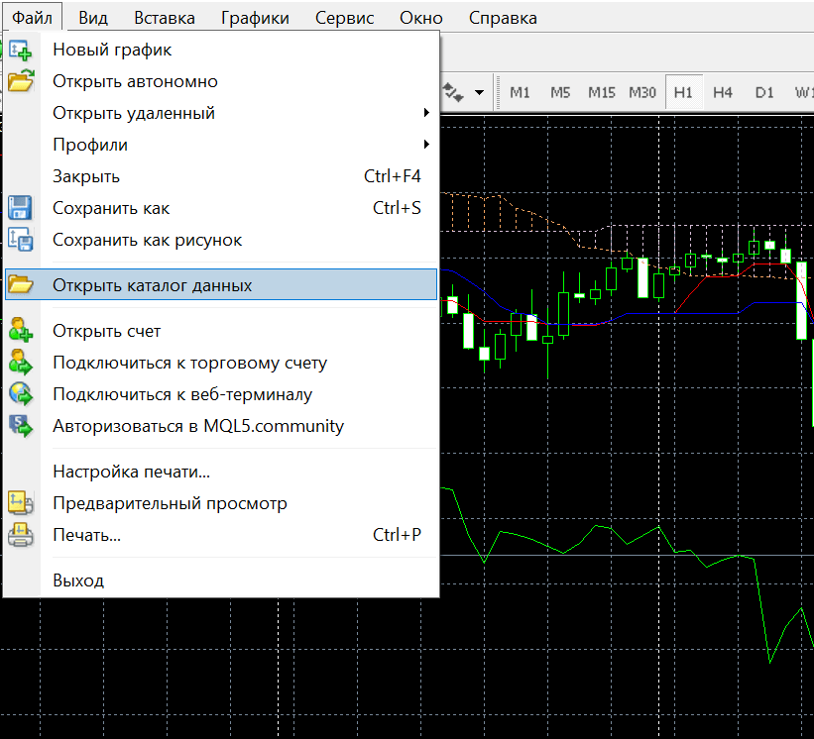Select the D1 timeframe
Viewport: 814px width, 739px height.
point(763,92)
